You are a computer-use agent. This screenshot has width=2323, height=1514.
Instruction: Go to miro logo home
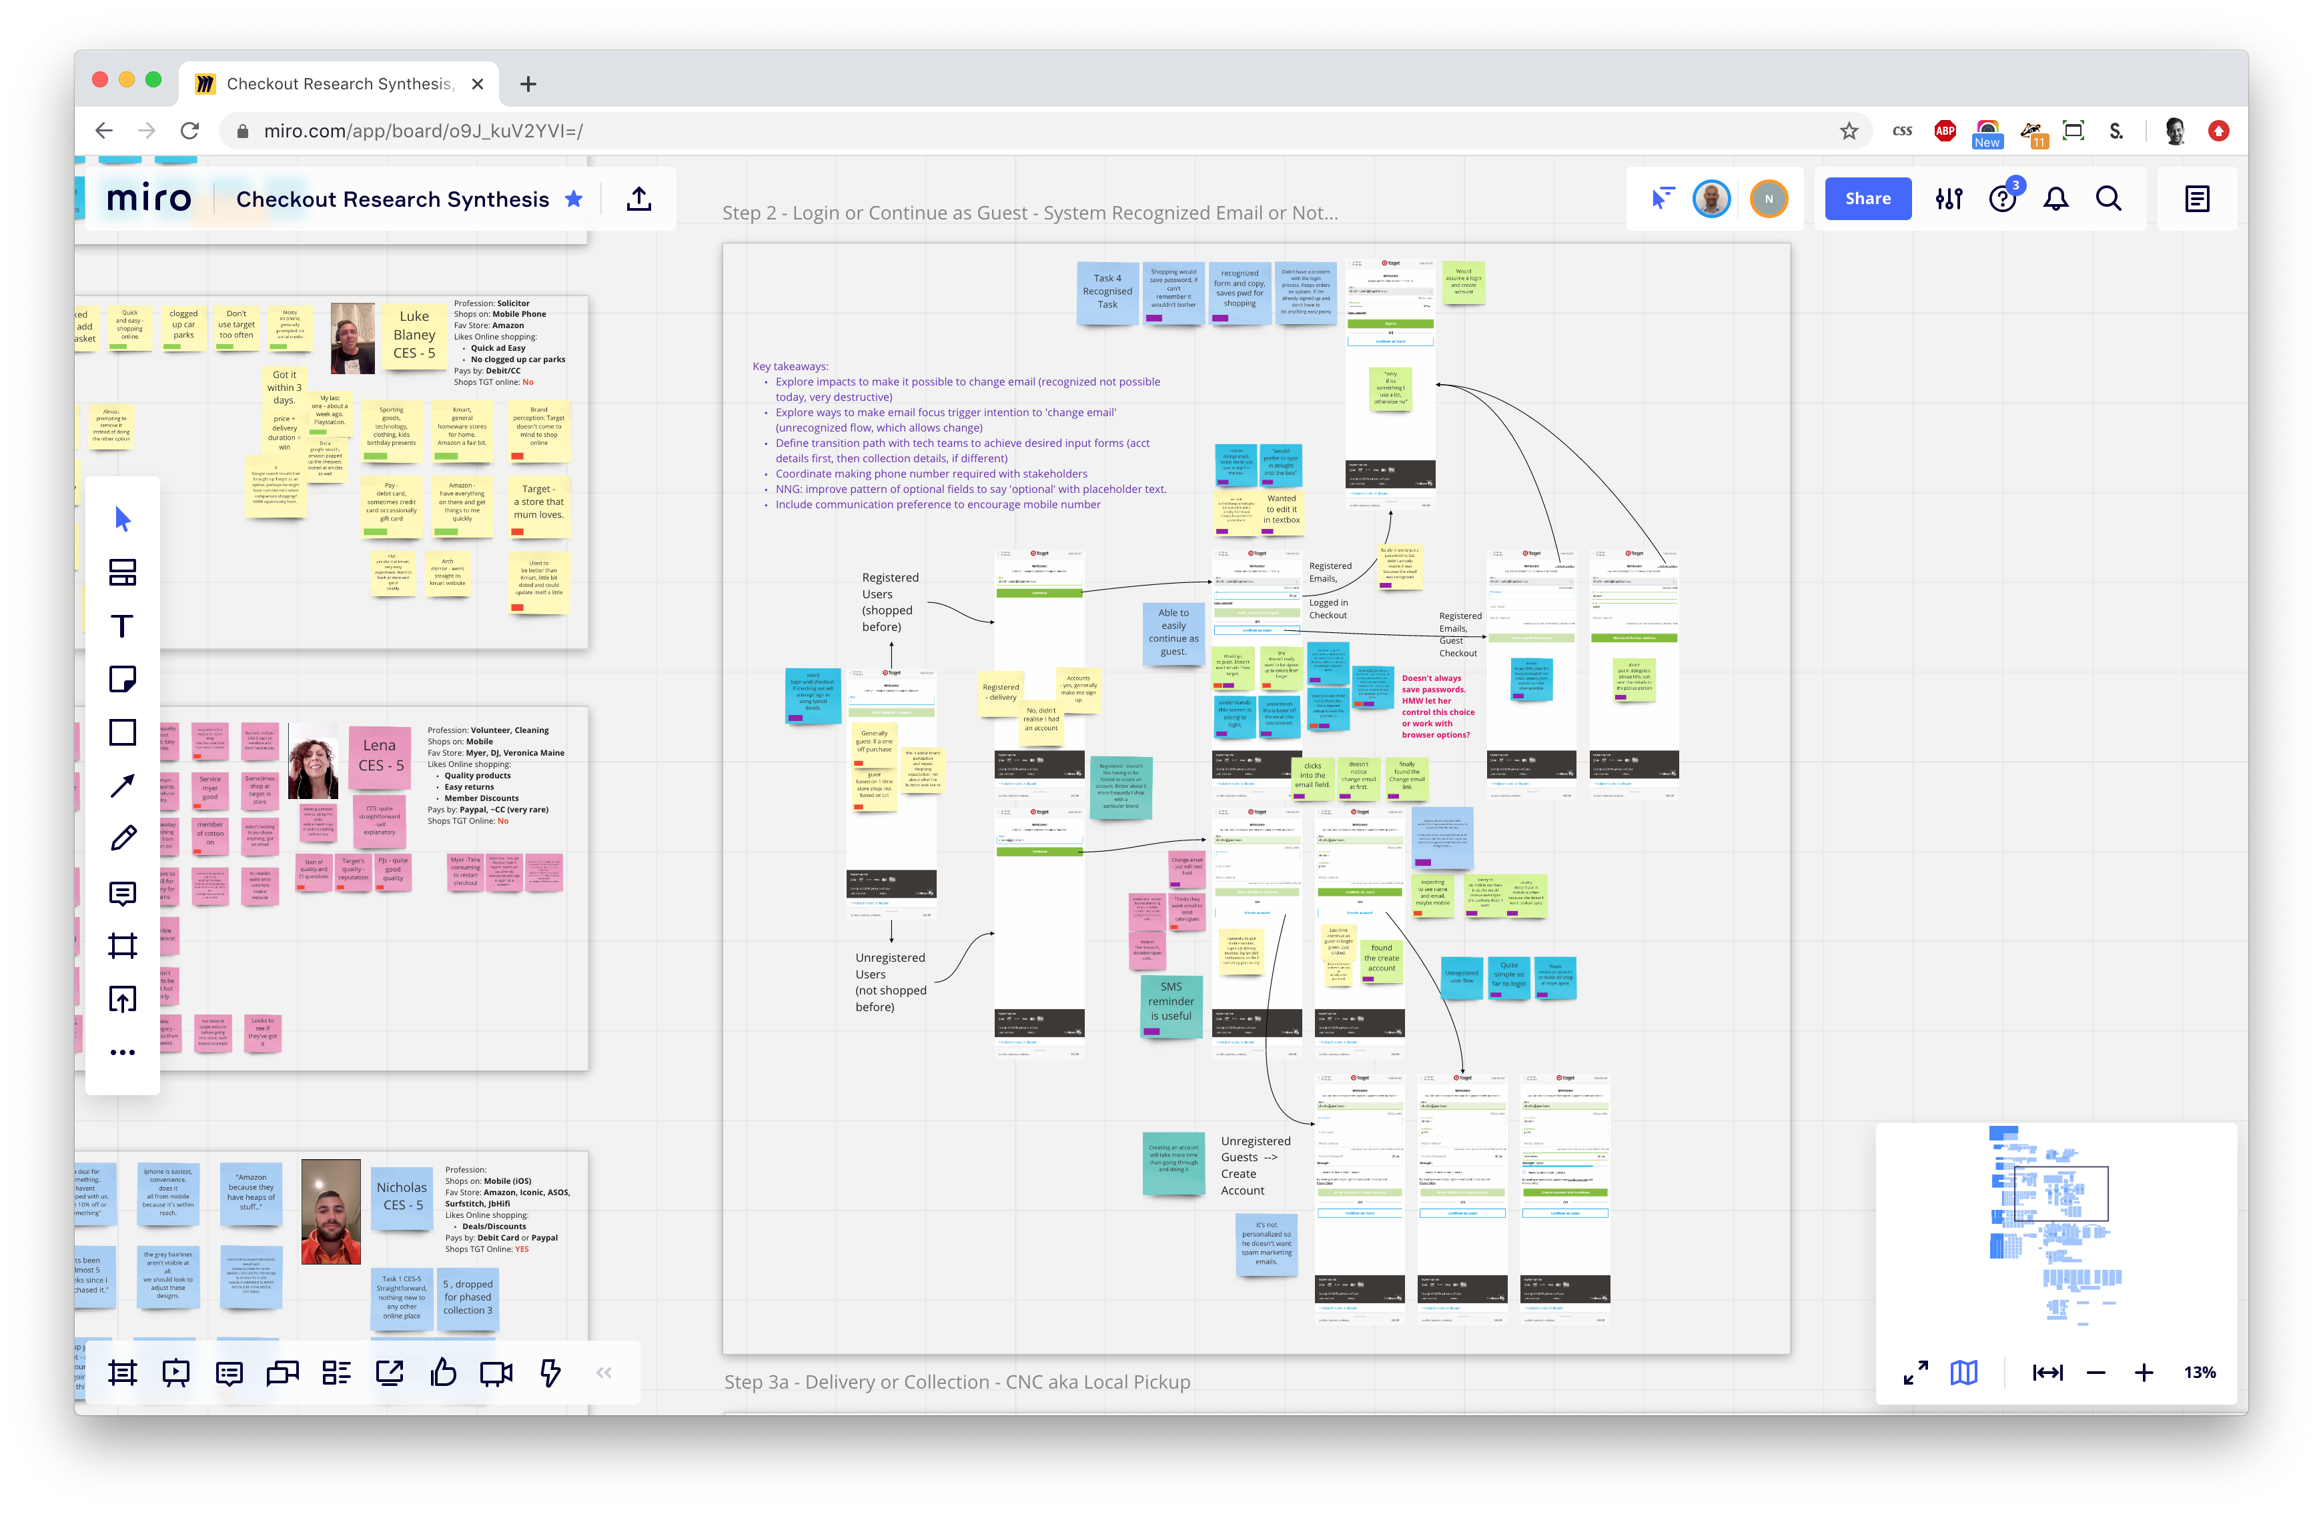[148, 199]
